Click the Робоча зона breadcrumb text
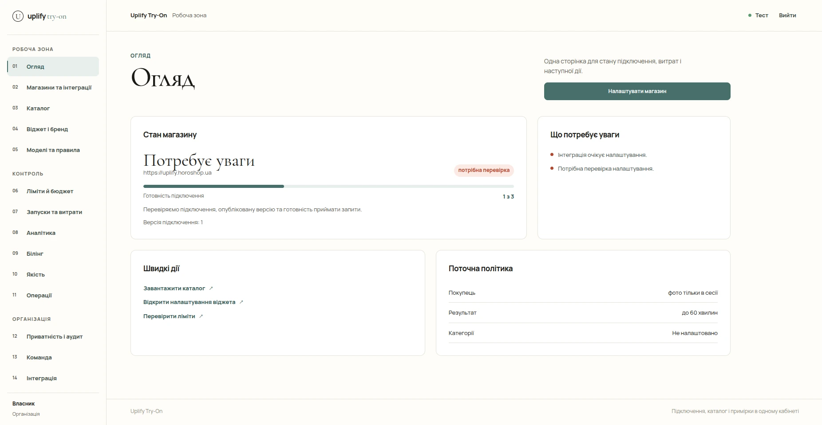Viewport: 822px width, 425px height. 189,16
